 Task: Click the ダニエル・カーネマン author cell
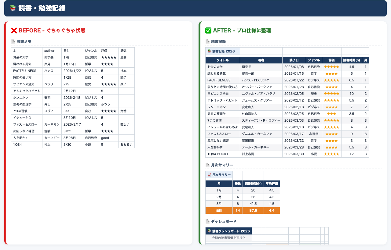coord(261,134)
